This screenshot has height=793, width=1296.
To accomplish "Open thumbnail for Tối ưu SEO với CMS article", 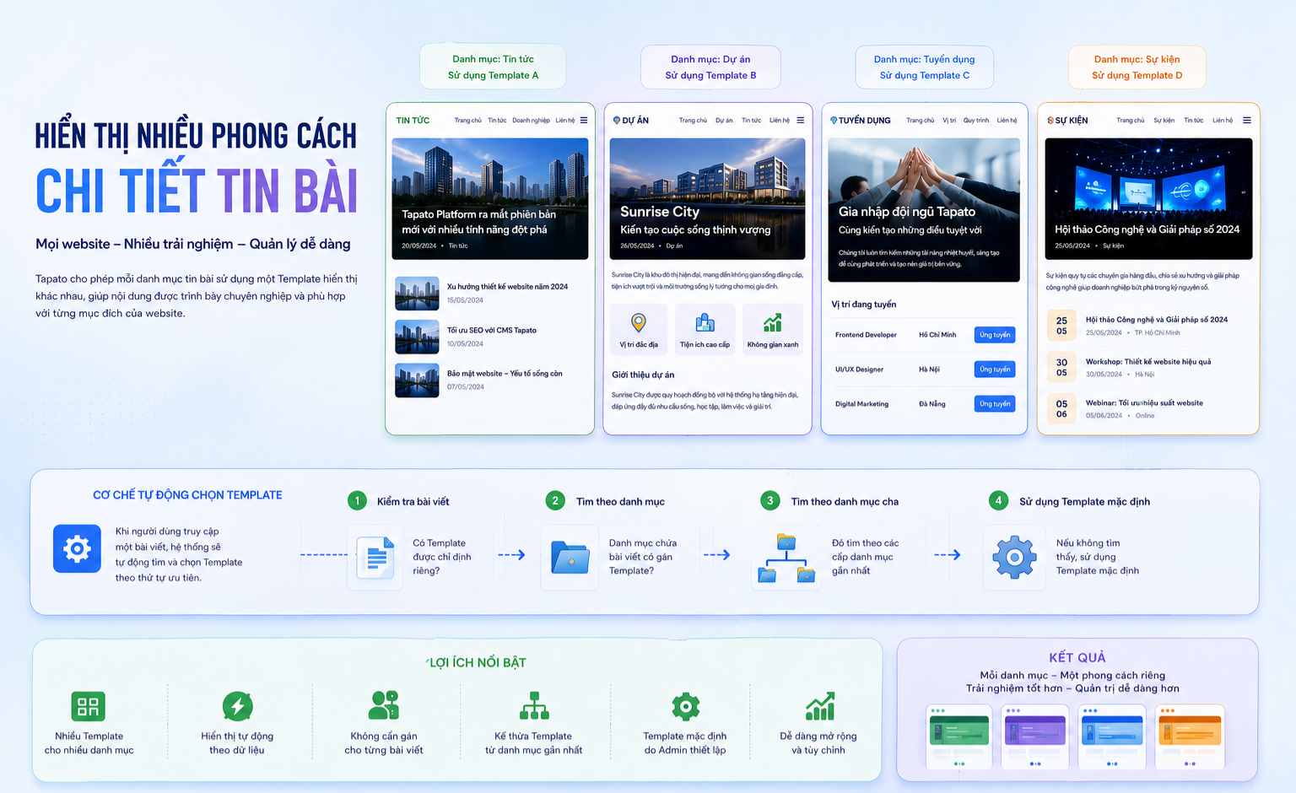I will (417, 337).
